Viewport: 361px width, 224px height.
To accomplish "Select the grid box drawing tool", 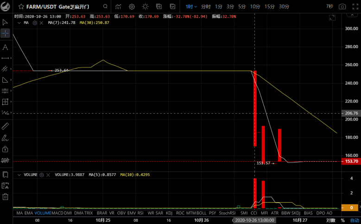I will [x=5, y=102].
